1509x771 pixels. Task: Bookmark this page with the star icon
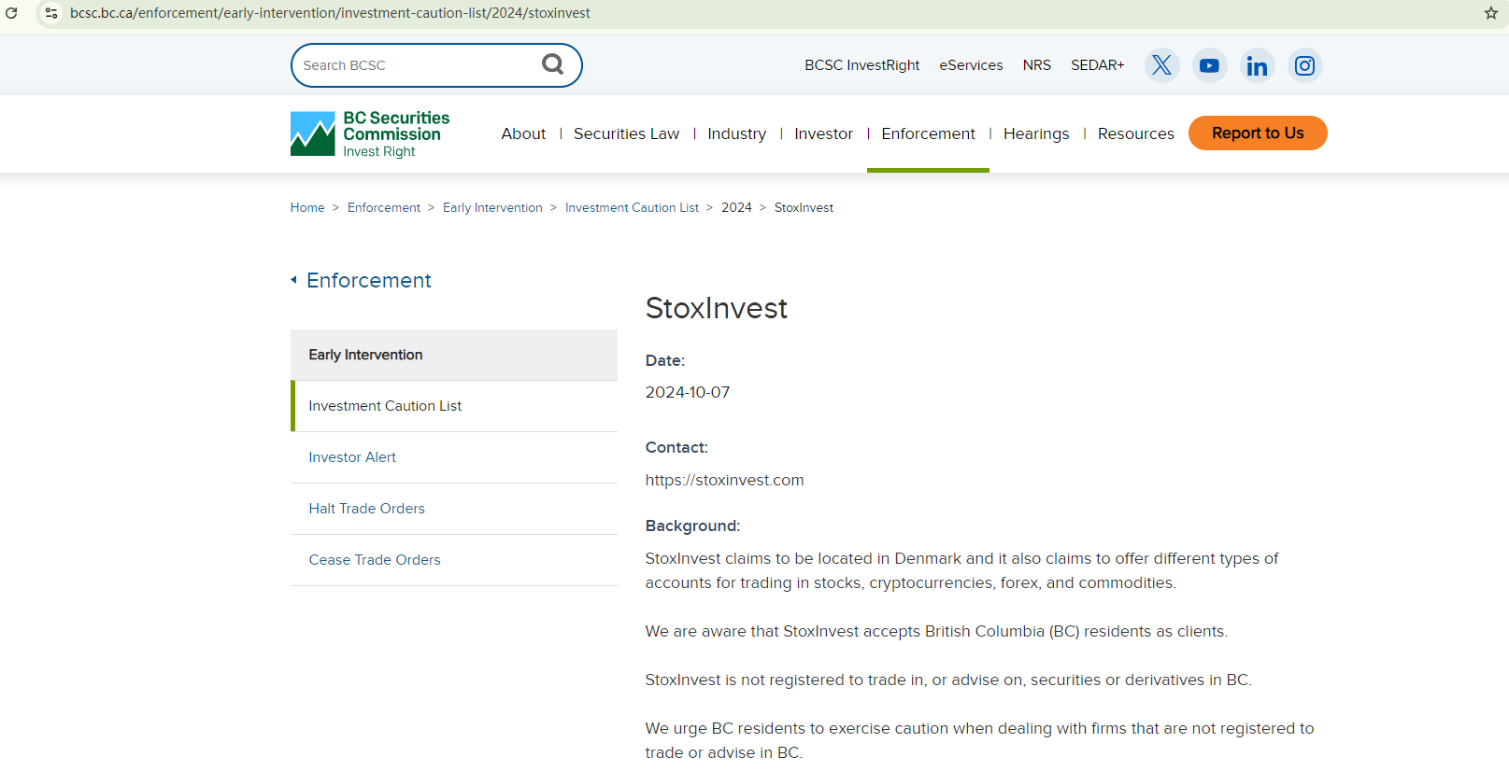[x=1490, y=13]
